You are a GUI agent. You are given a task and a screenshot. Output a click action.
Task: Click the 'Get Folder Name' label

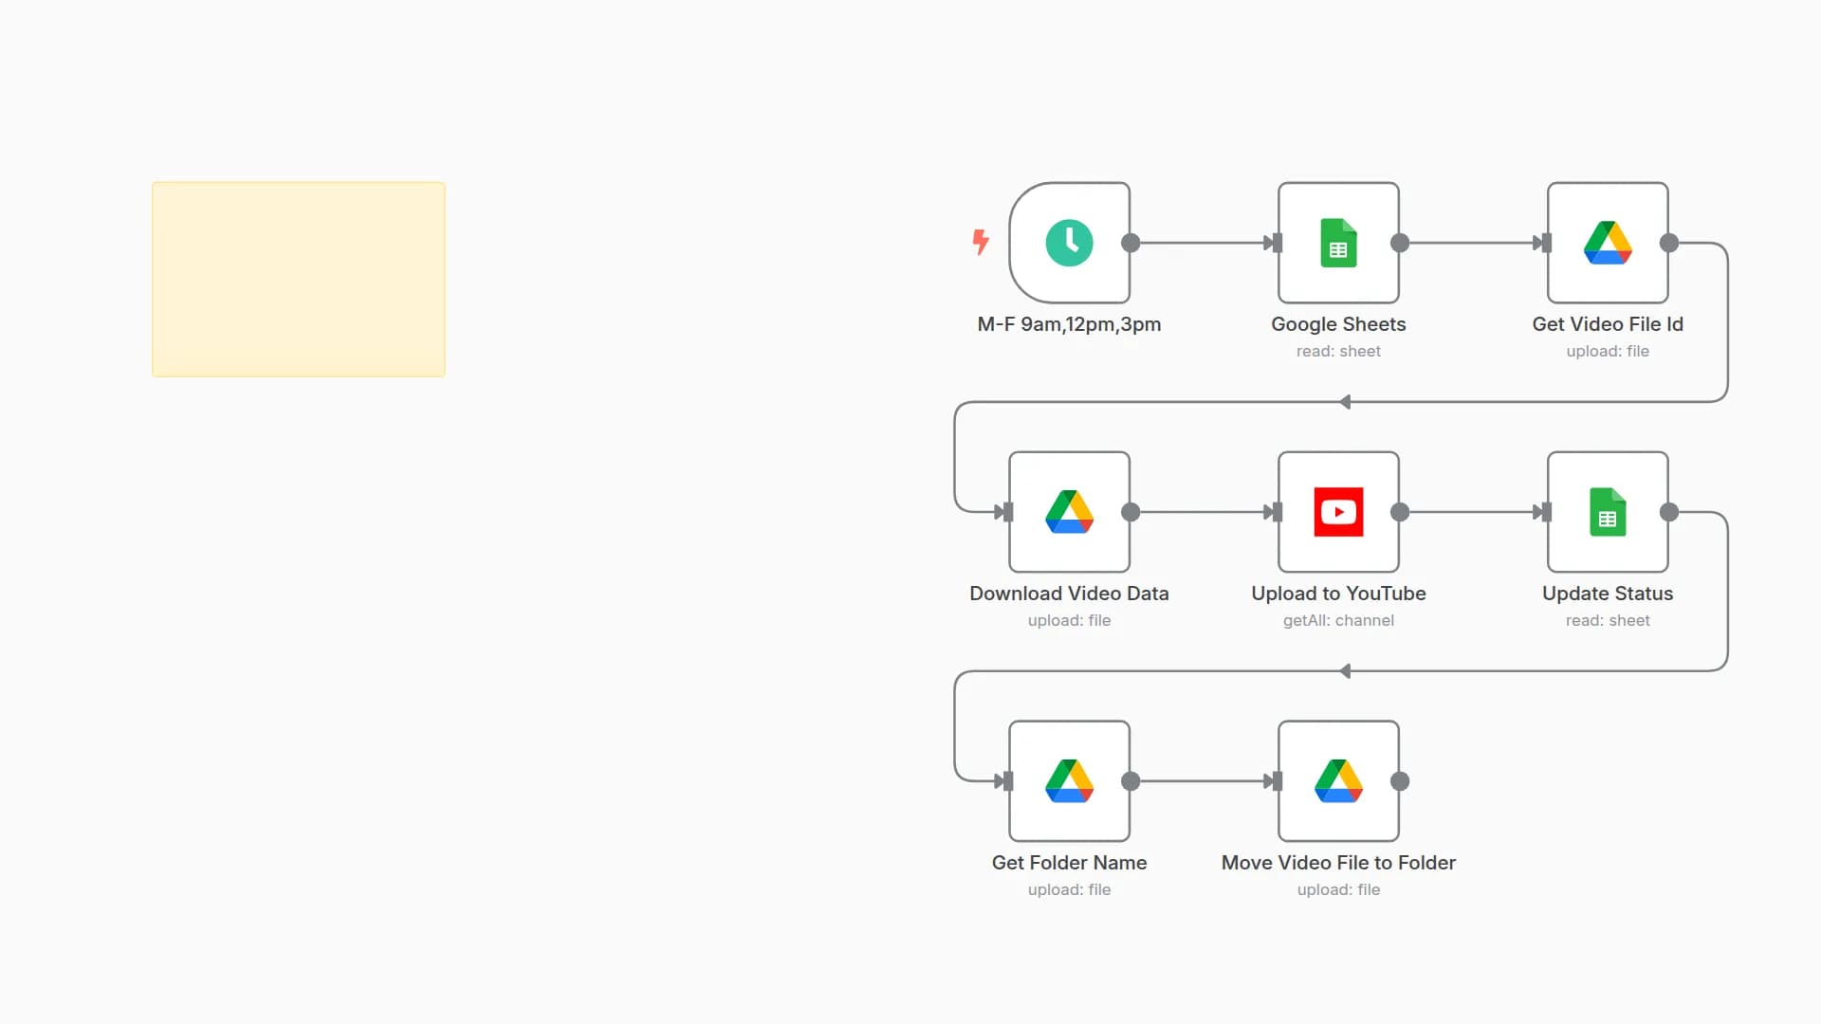click(x=1069, y=863)
